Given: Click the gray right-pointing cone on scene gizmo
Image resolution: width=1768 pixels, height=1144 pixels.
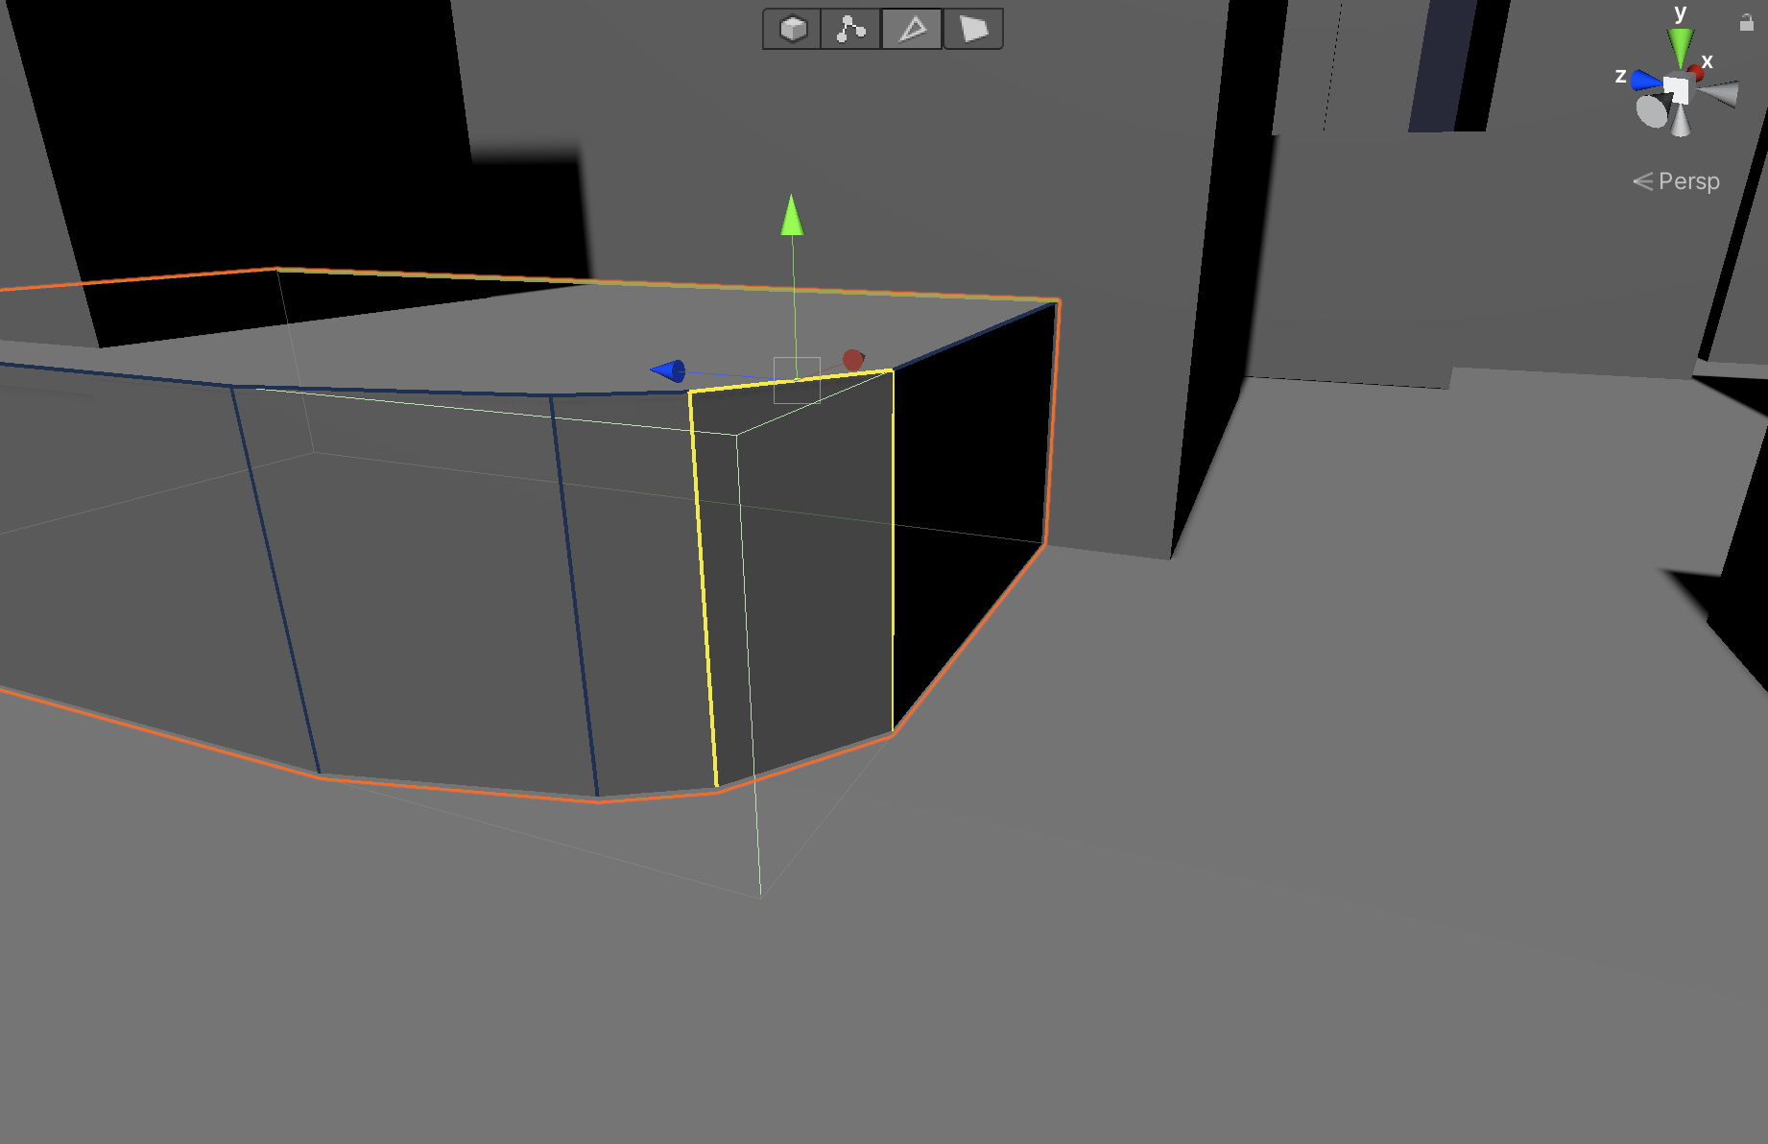Looking at the screenshot, I should (1720, 94).
